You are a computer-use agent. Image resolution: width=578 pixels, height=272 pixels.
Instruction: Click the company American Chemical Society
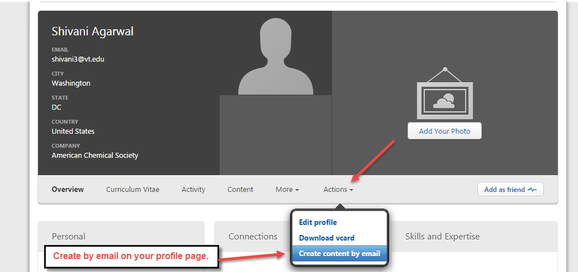tap(95, 155)
